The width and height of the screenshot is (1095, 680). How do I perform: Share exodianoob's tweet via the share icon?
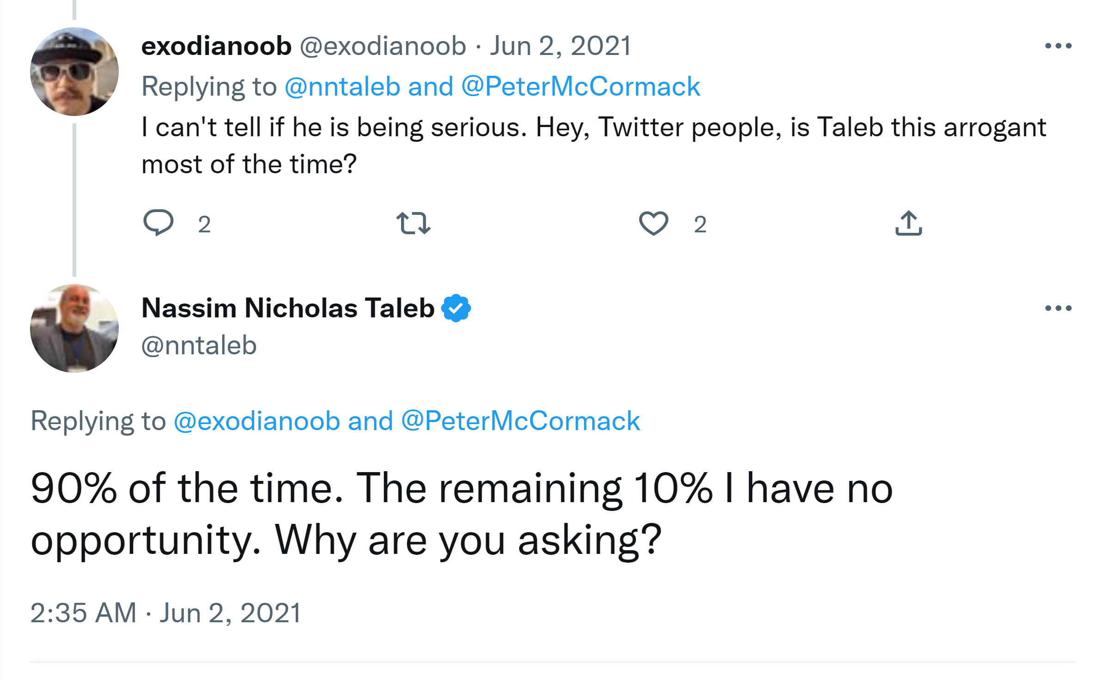click(x=908, y=223)
